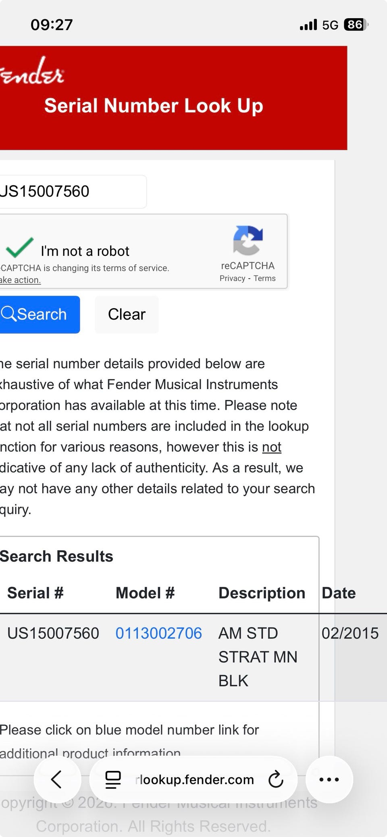
Task: Tap the Fender logo
Action: [32, 72]
